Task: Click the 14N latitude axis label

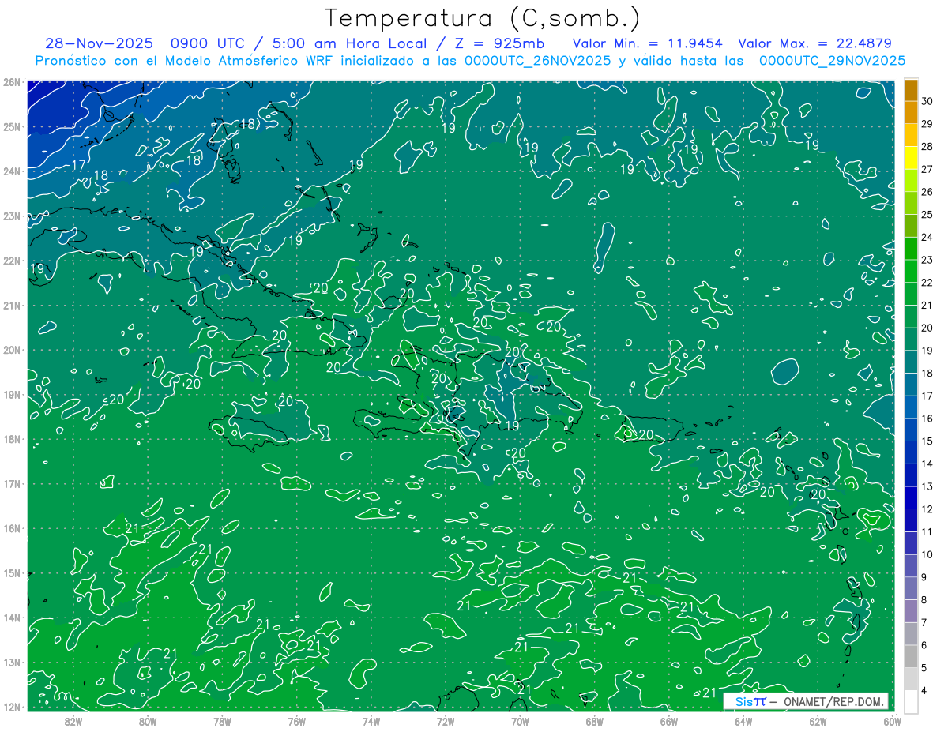Action: pyautogui.click(x=11, y=618)
